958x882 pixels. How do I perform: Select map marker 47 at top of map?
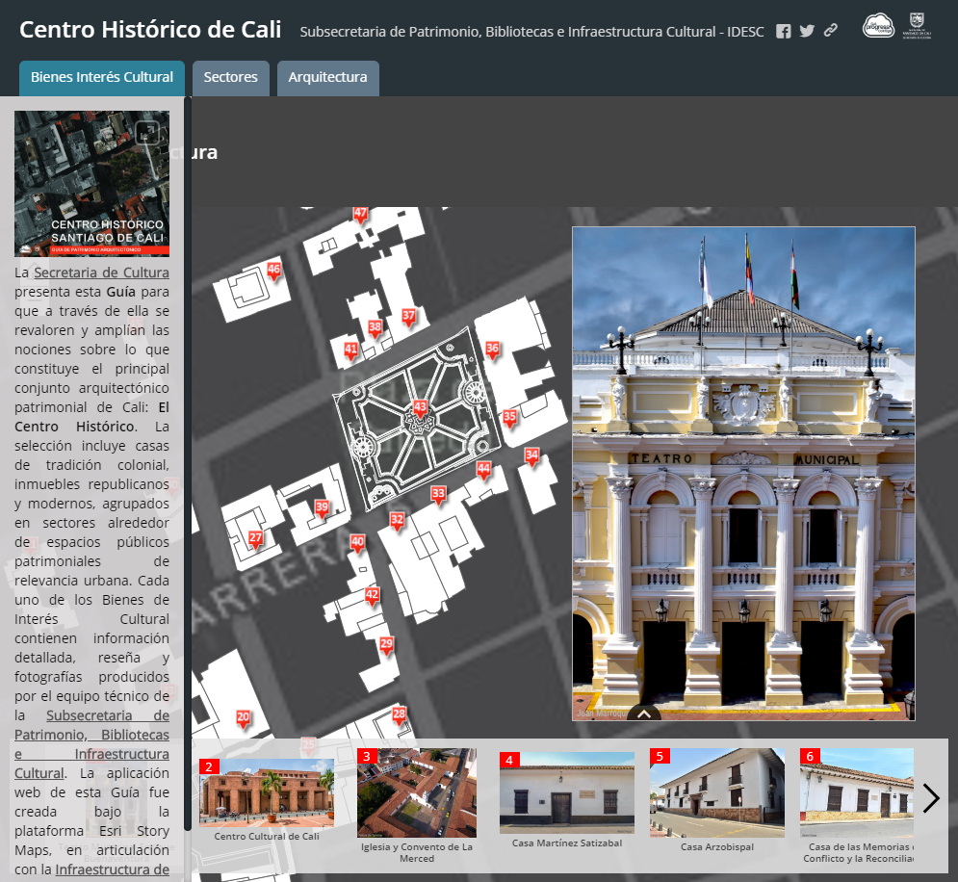(x=361, y=215)
